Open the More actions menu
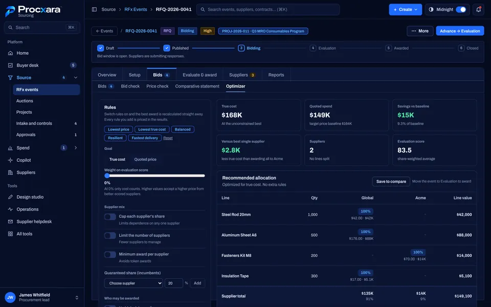 [x=420, y=31]
